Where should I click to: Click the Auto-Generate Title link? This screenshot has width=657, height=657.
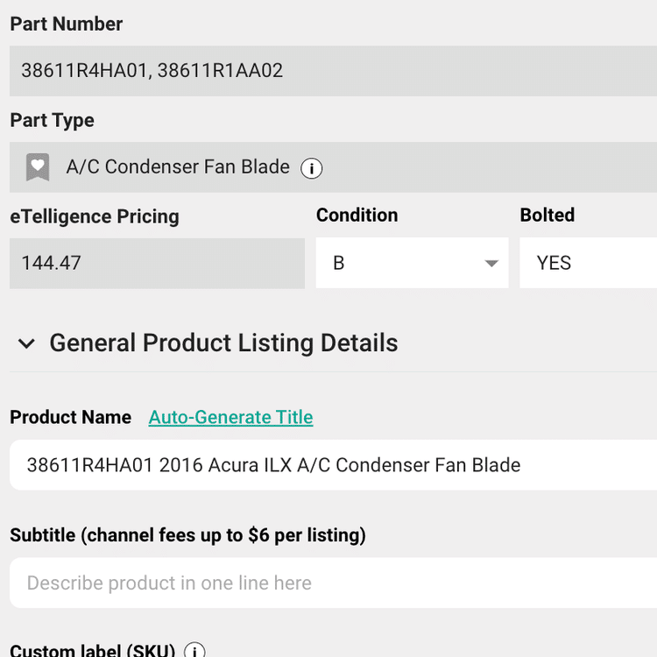point(231,417)
